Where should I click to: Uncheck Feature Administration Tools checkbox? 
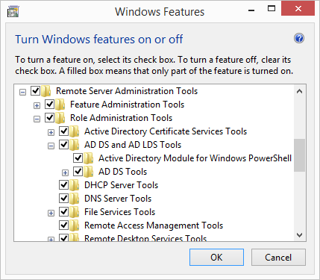click(49, 104)
